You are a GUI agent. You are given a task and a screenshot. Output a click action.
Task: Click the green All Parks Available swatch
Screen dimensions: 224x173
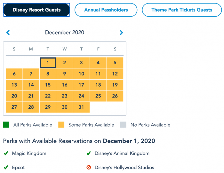point(6,125)
